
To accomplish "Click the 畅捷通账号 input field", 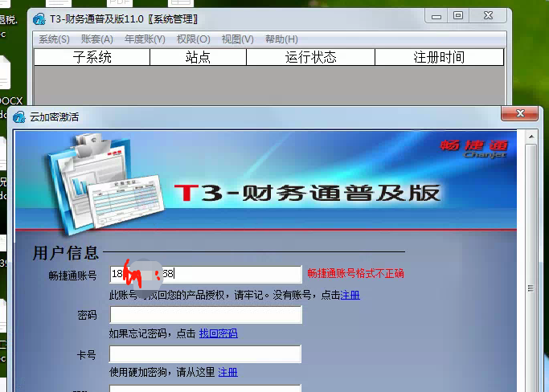I will (206, 274).
